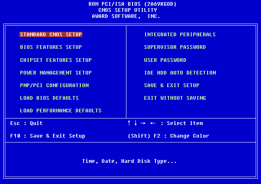
Task: Click the (Shift) F2 Change Color hint
Action: (168, 136)
